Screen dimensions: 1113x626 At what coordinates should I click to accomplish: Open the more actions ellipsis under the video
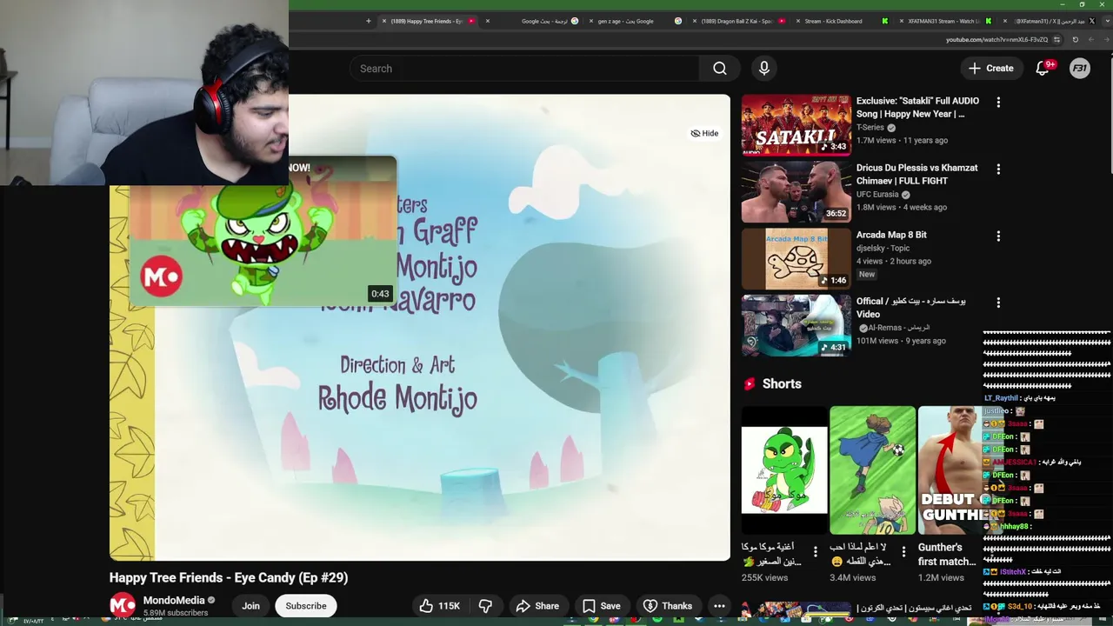point(719,606)
